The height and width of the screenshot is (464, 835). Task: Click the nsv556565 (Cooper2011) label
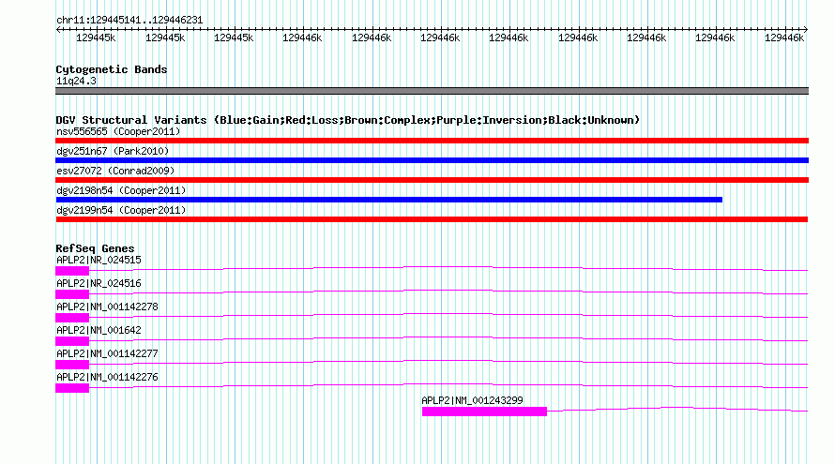pos(118,131)
